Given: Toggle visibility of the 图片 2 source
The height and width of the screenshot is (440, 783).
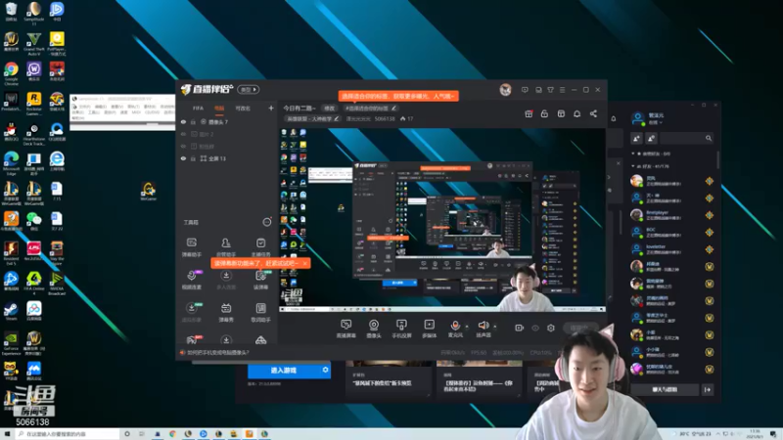Looking at the screenshot, I should coord(183,134).
